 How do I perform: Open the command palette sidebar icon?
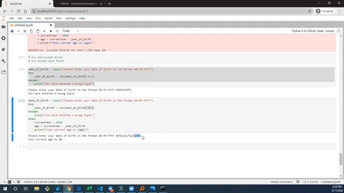click(4, 49)
